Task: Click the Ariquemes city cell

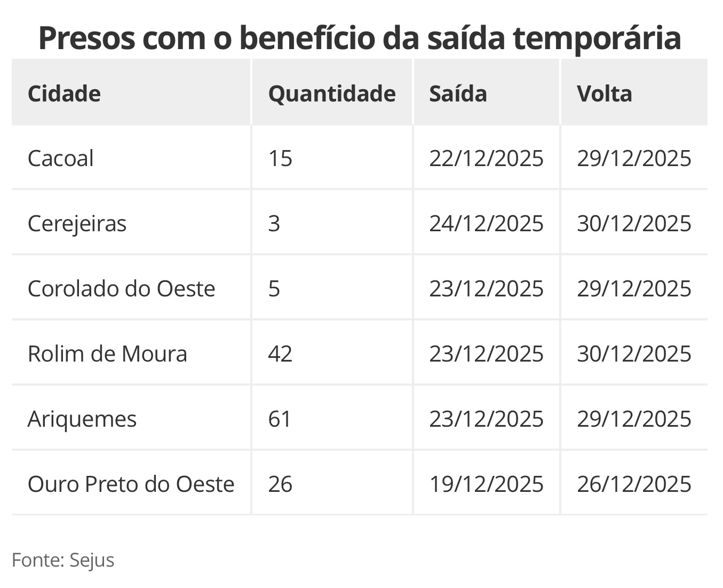Action: click(x=82, y=419)
